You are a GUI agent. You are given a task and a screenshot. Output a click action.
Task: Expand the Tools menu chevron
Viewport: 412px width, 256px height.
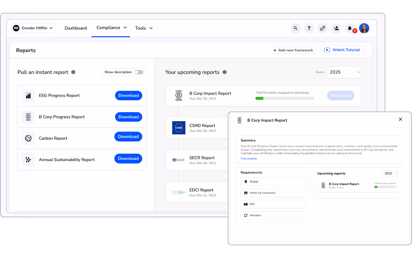(151, 28)
